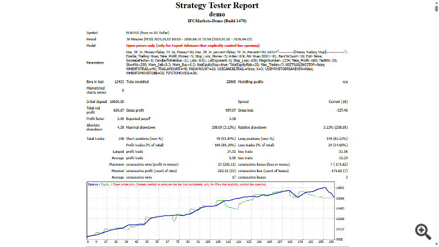439x247 pixels.
Task: Click the '-171.62 (7)' consecutive loss value
Action: [339, 171]
